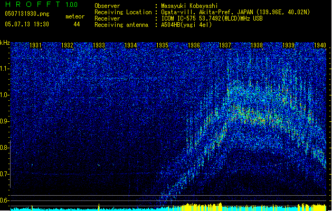Click the 1934 time marker

pyautogui.click(x=131, y=45)
